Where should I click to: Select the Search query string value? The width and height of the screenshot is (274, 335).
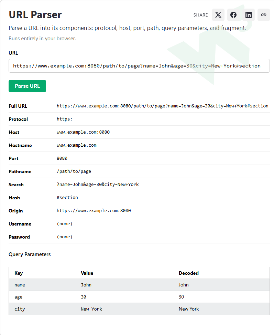98,185
